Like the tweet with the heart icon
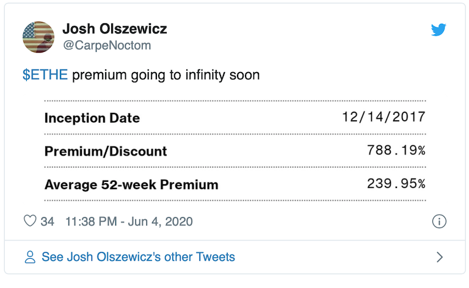 (x=29, y=221)
